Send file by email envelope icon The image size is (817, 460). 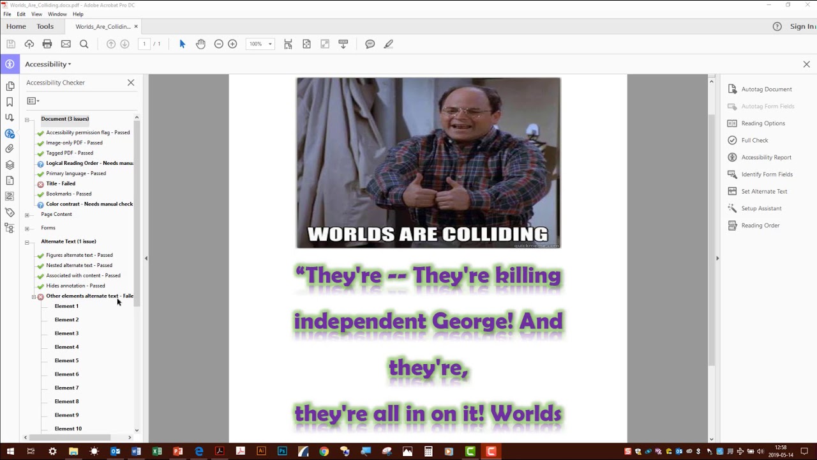[x=66, y=44]
